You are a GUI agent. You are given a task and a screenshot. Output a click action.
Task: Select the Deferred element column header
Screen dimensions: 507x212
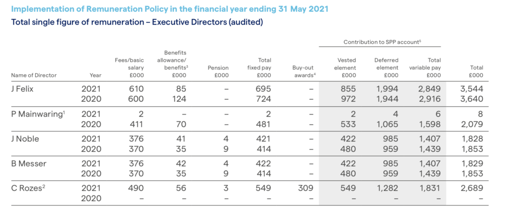tap(386, 68)
